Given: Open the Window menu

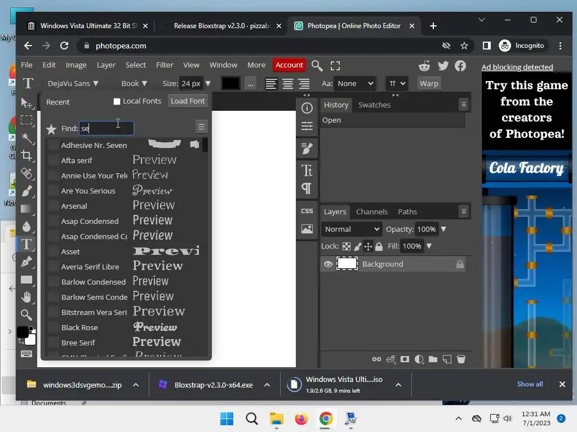Looking at the screenshot, I should [x=223, y=65].
